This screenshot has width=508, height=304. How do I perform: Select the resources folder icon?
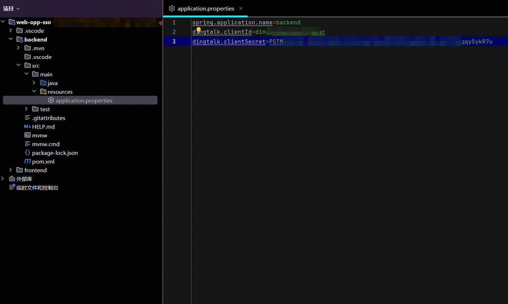pyautogui.click(x=43, y=92)
